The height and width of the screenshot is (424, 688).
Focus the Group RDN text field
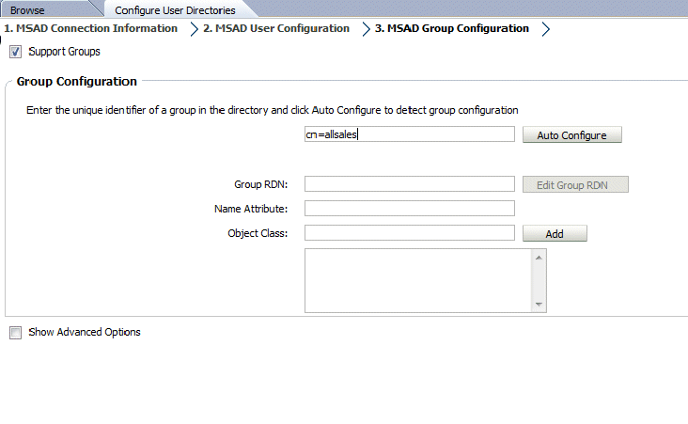pos(409,184)
